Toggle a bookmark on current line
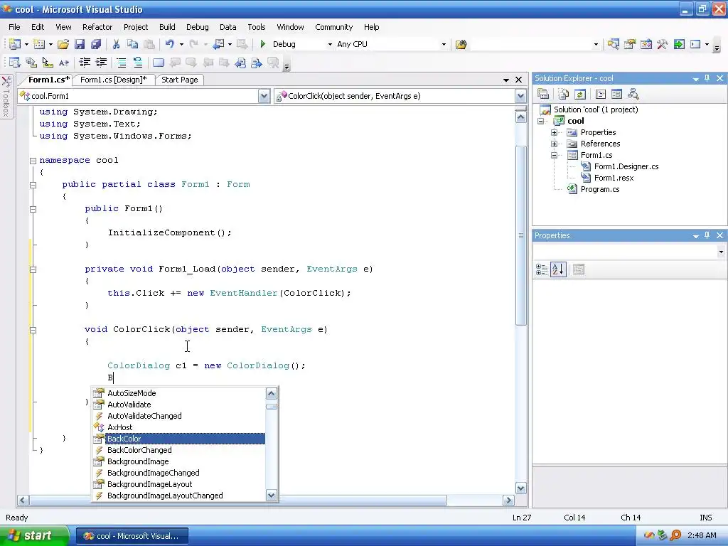 click(159, 63)
